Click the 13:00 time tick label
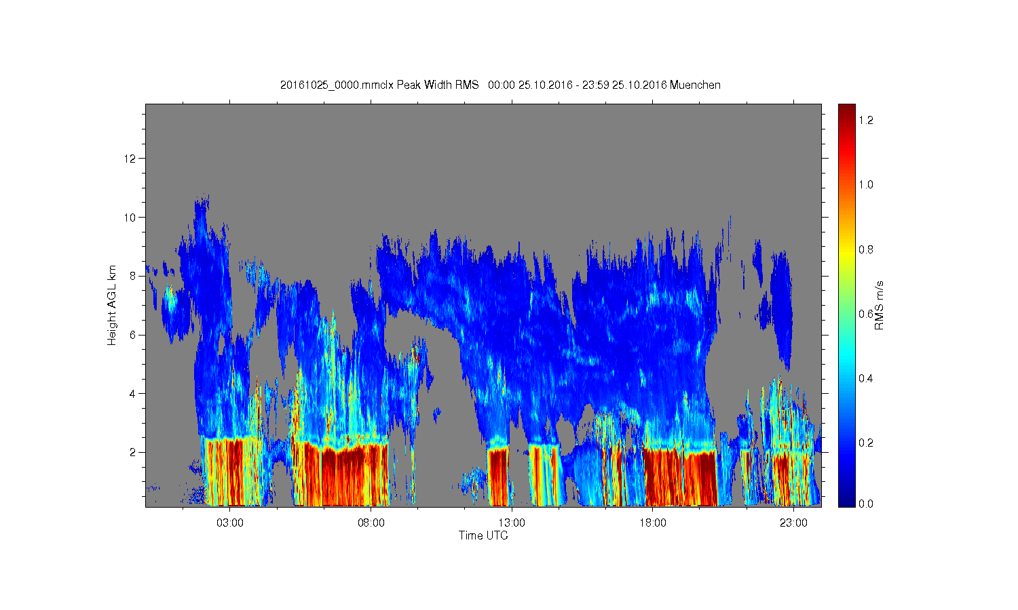Screen dimensions: 1018x610 pos(512,523)
